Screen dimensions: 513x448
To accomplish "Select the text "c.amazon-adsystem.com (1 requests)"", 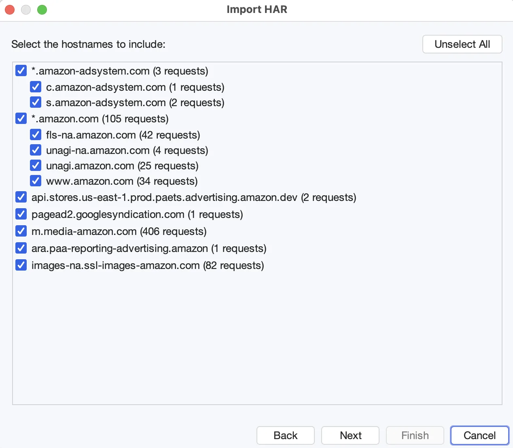I will tap(135, 87).
